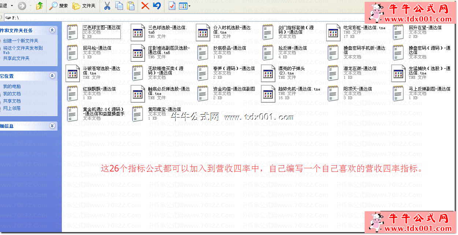Select the 黄金机遇2.0(源码) document
458x235 pixels.
pyautogui.click(x=96, y=113)
